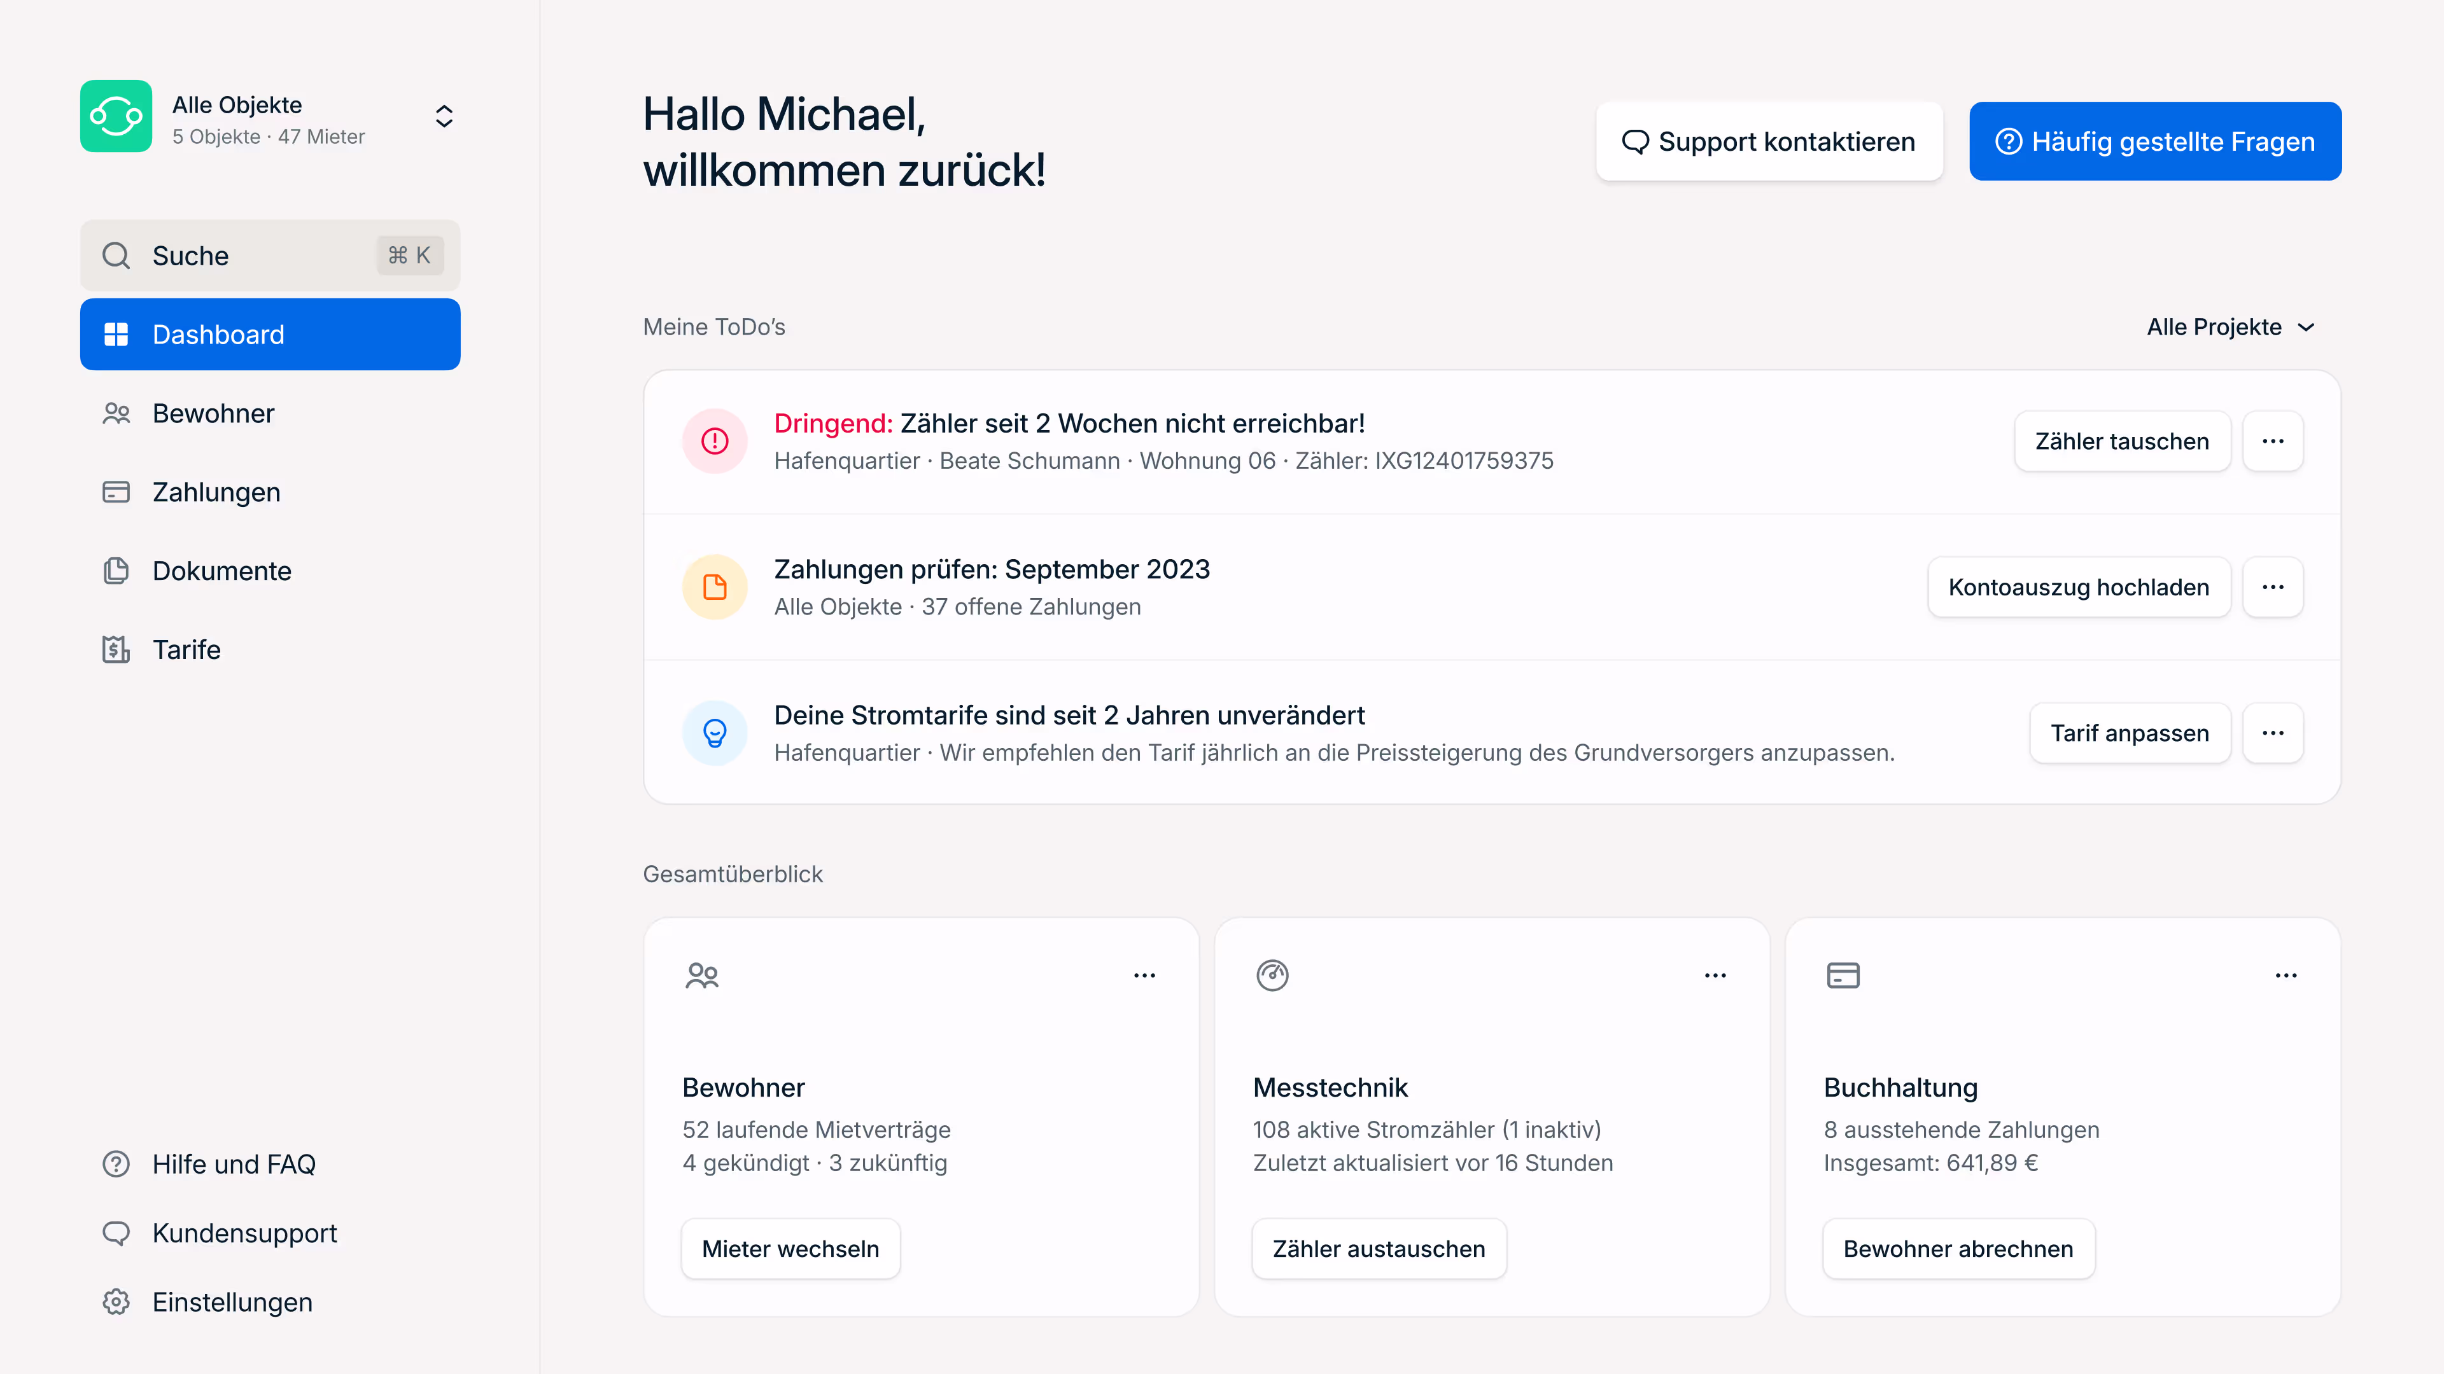Click the ⌘ K shortcut badge
2444x1374 pixels.
click(x=410, y=255)
